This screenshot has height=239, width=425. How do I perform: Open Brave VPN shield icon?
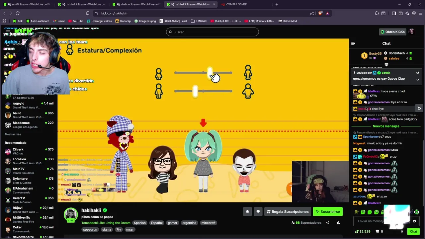[414, 13]
